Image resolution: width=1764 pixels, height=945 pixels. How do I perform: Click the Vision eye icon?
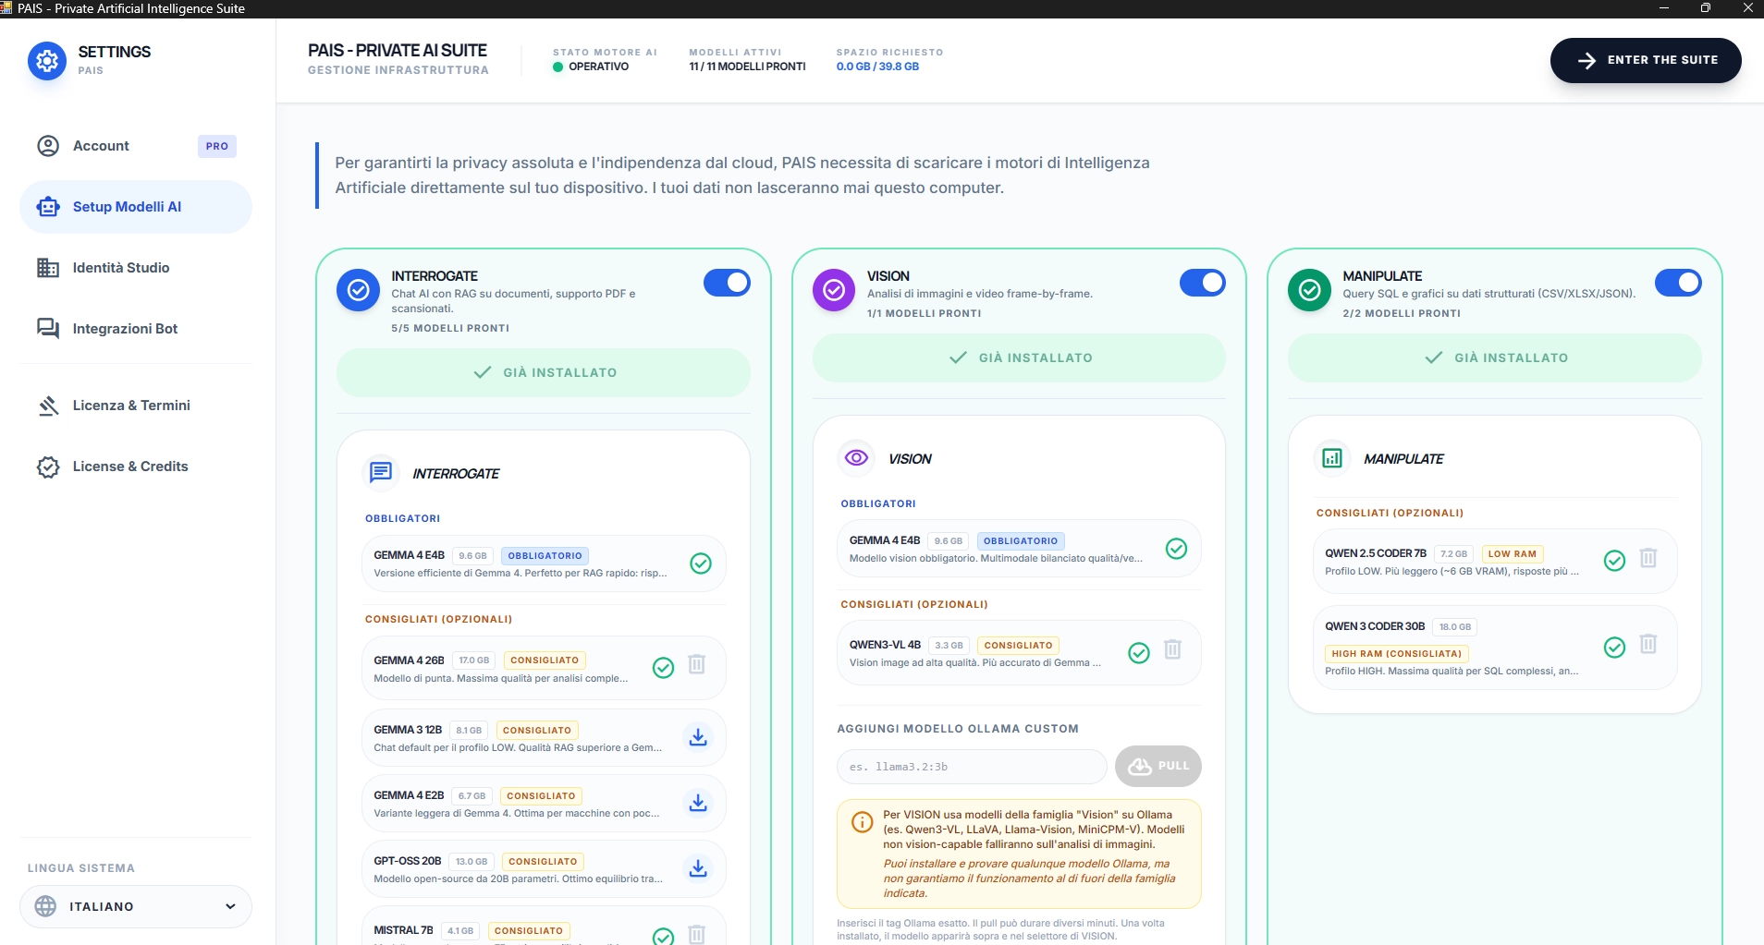click(856, 458)
